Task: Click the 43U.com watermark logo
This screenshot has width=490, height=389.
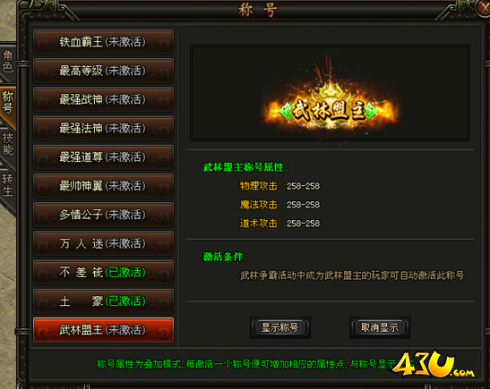Action: 434,364
